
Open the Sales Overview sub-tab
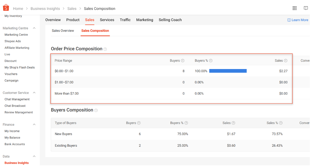pyautogui.click(x=63, y=31)
